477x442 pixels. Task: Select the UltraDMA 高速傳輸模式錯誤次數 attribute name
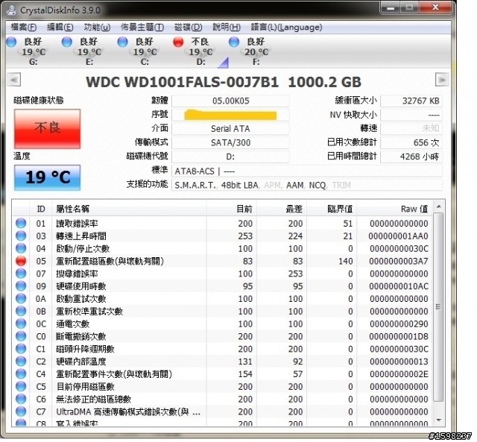[x=128, y=412]
